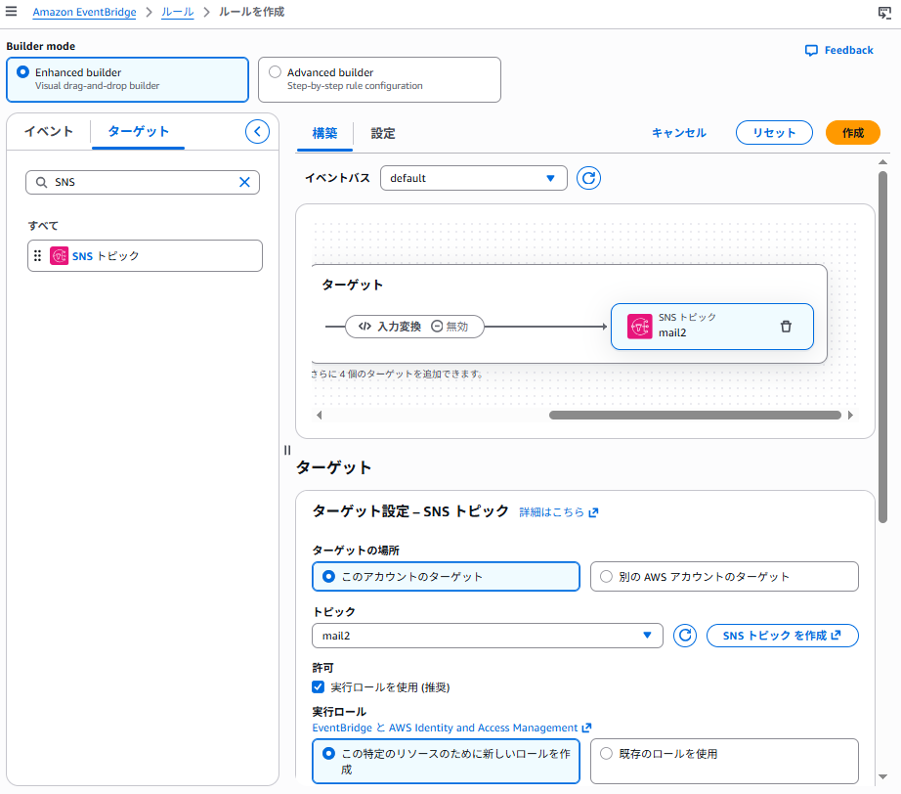Viewport: 901px width, 794px height.
Task: Toggle 実行ロールを使用 (推奨) checkbox
Action: point(318,687)
